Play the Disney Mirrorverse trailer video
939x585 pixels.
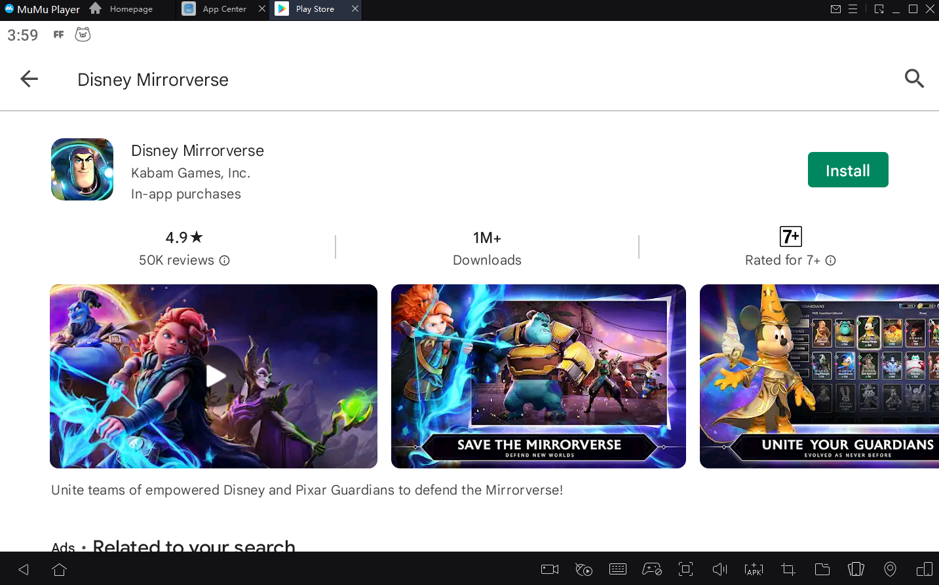pos(214,376)
